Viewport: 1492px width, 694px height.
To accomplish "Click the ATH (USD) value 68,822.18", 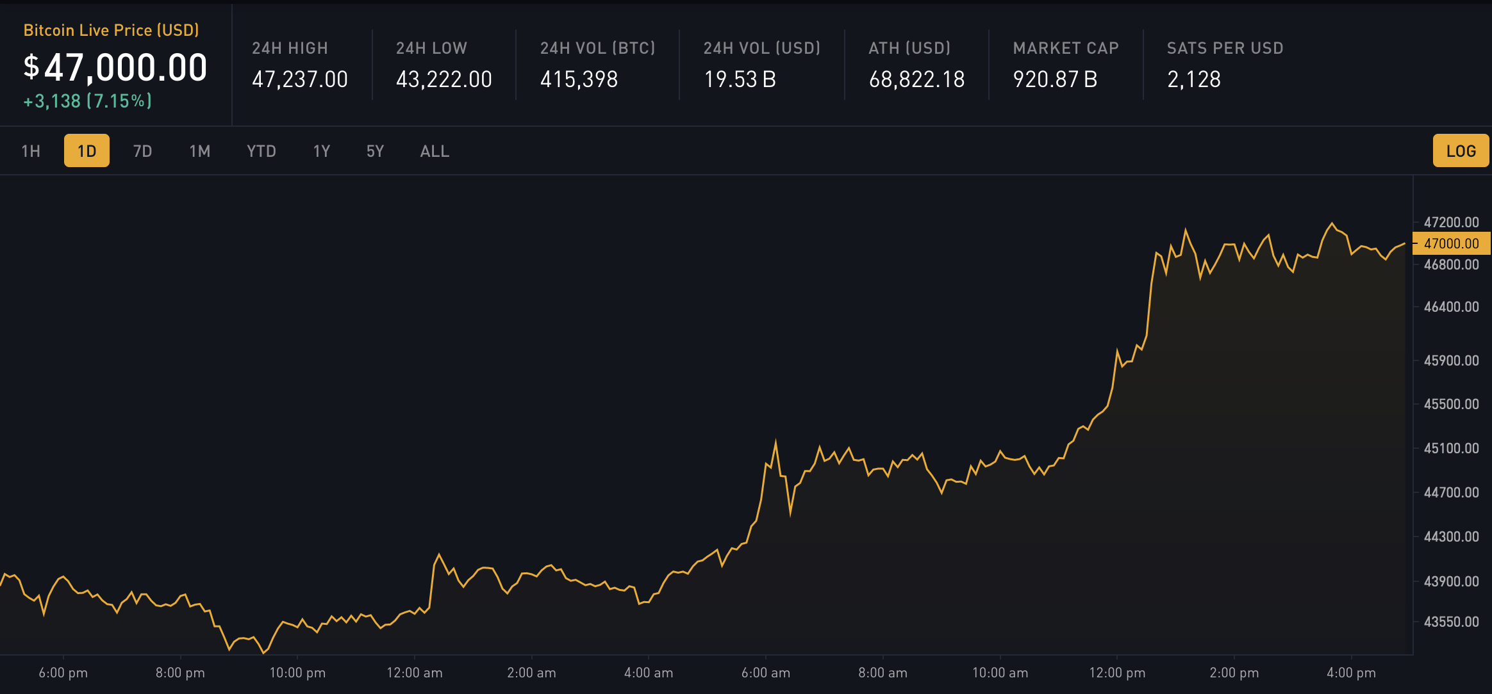I will (x=916, y=79).
